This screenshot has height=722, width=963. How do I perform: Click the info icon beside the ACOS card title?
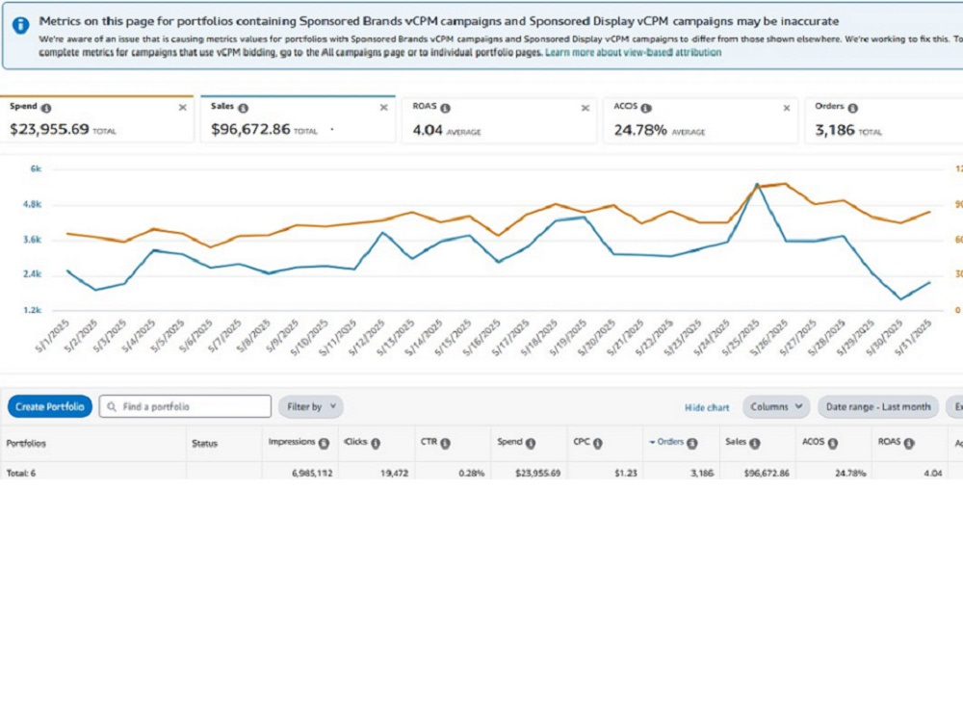click(x=646, y=108)
